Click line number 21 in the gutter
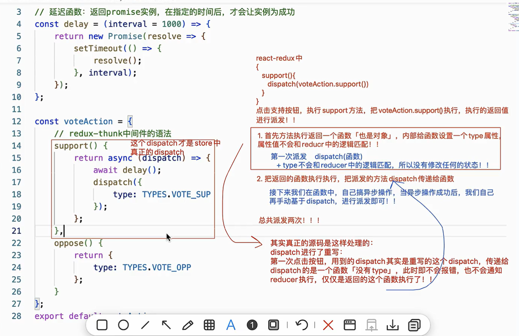The image size is (519, 336). (16, 231)
